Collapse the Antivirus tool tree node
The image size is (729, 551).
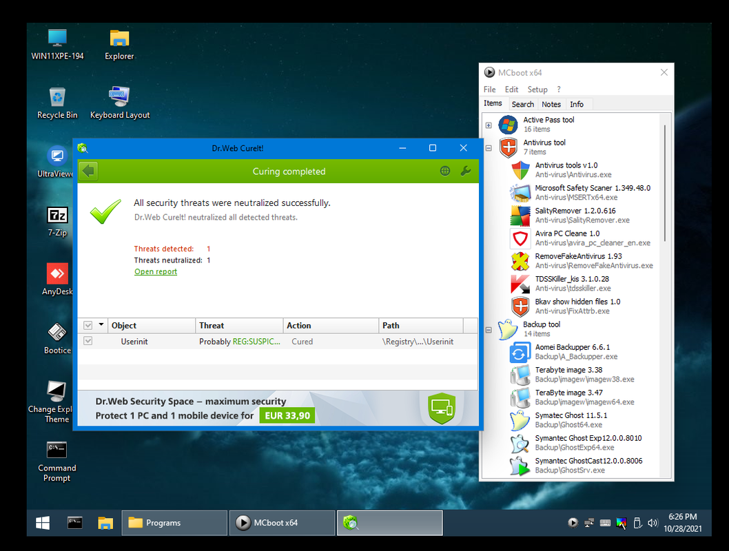(489, 148)
